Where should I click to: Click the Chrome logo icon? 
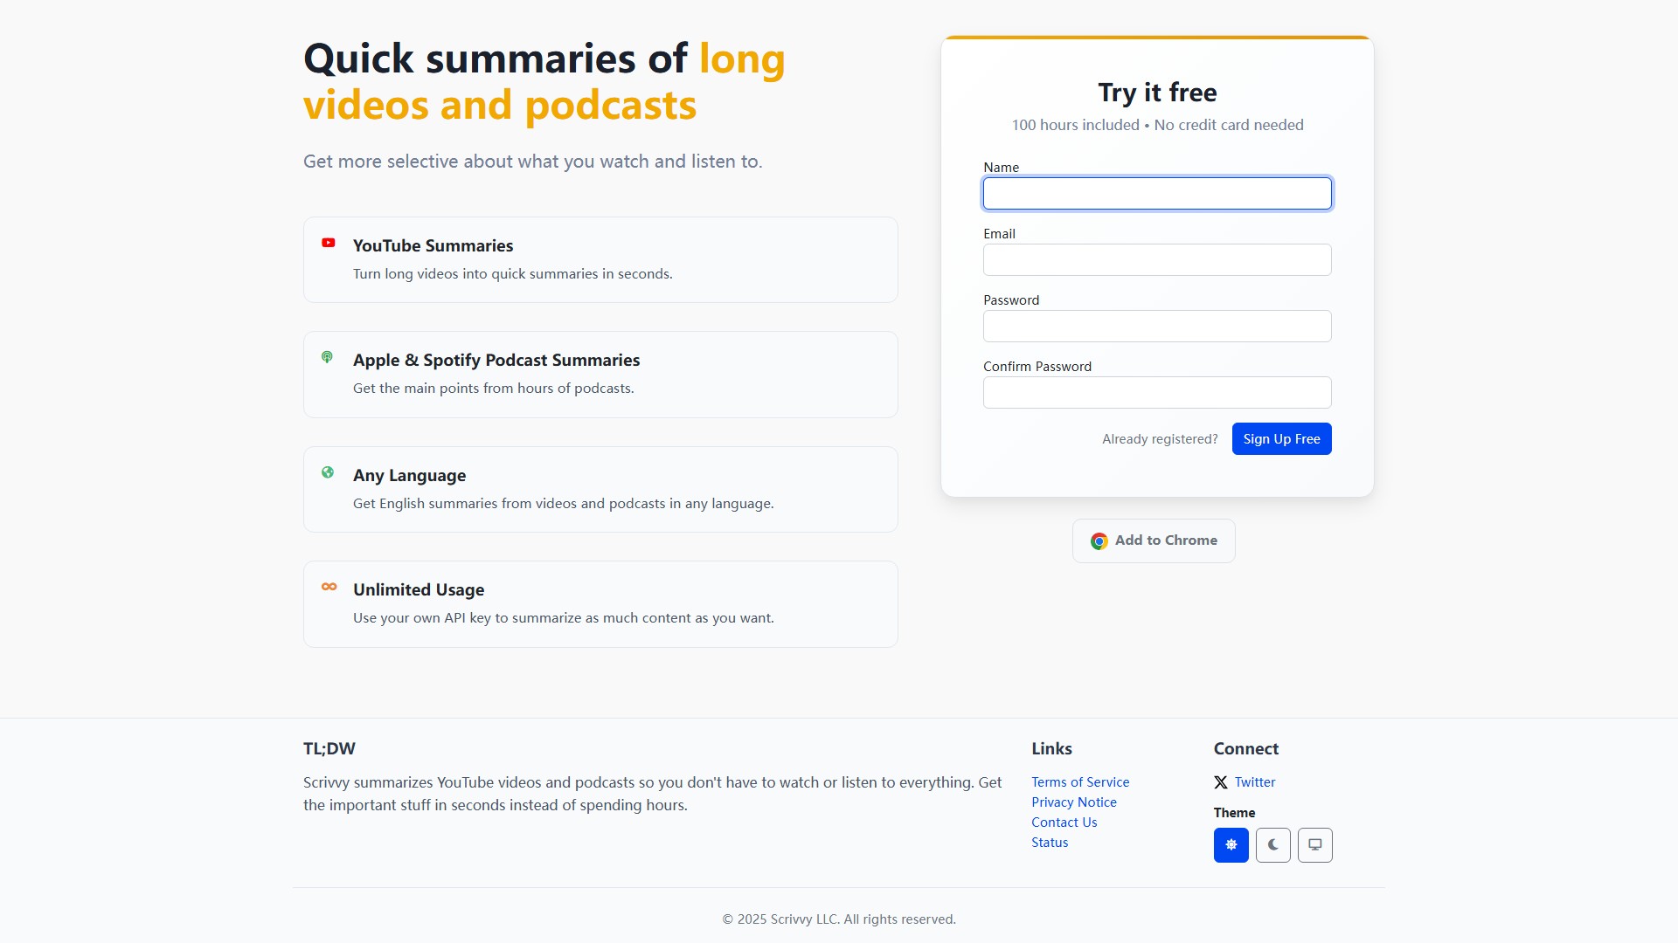(1099, 541)
